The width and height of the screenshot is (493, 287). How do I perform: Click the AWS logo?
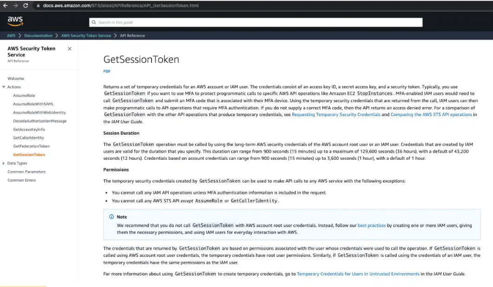(15, 21)
